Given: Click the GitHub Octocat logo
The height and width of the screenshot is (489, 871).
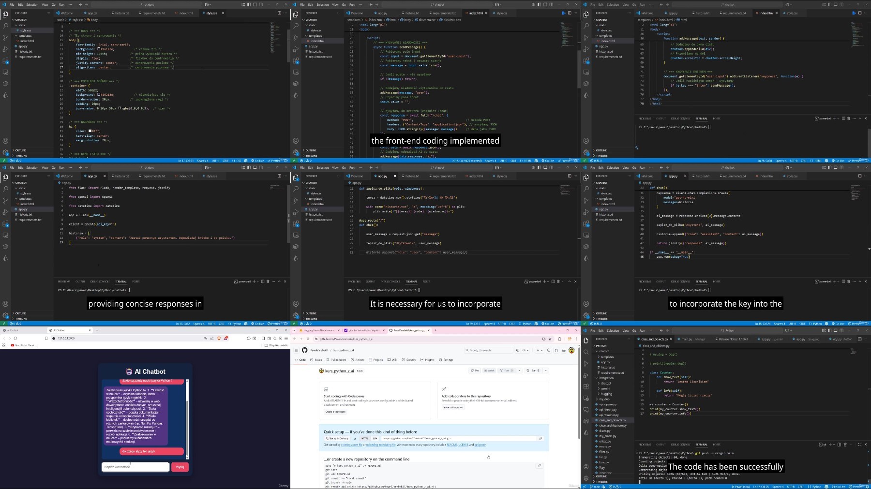Looking at the screenshot, I should (x=304, y=350).
